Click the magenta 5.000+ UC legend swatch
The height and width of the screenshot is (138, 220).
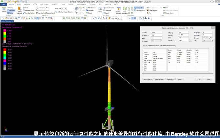[5, 30]
